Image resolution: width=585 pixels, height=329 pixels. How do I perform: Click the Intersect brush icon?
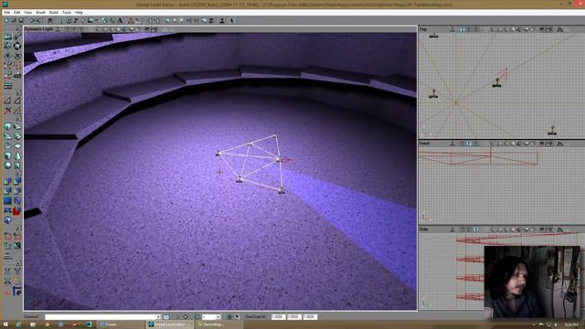[x=7, y=191]
